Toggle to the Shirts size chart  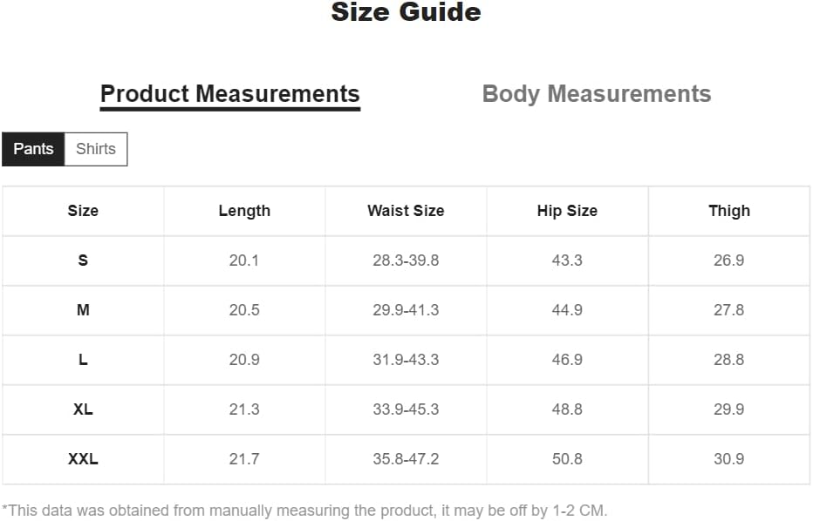tap(96, 149)
